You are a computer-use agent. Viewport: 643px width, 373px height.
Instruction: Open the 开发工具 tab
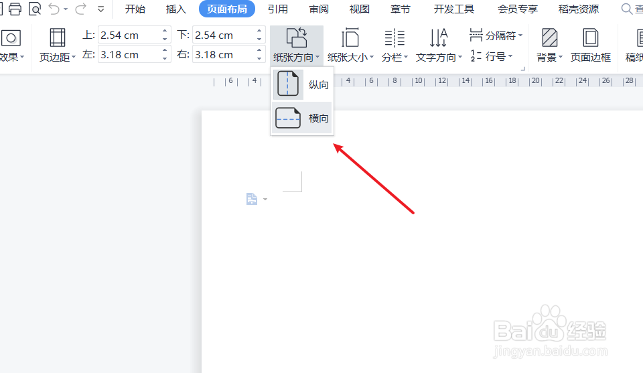coord(454,9)
